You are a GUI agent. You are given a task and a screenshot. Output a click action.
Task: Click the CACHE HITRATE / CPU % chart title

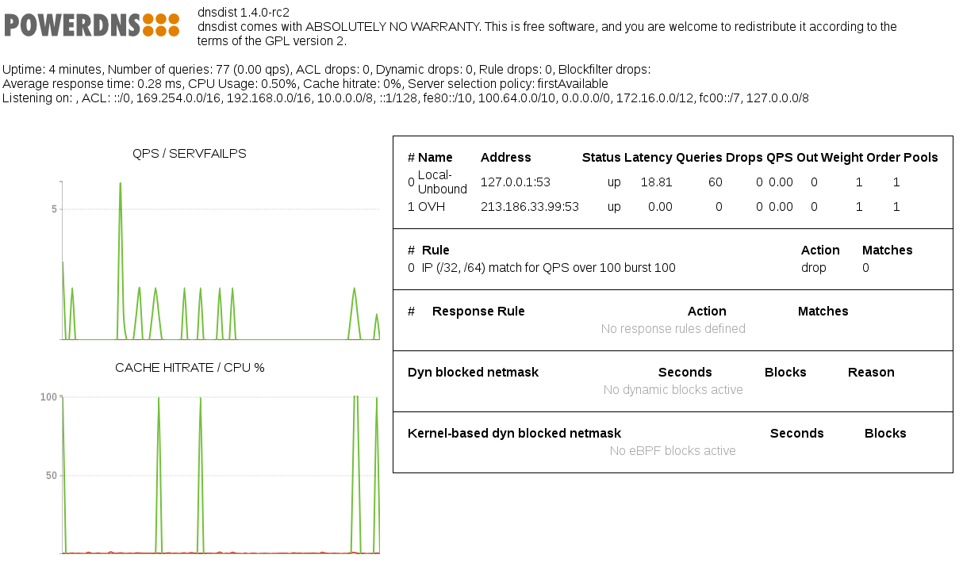190,368
